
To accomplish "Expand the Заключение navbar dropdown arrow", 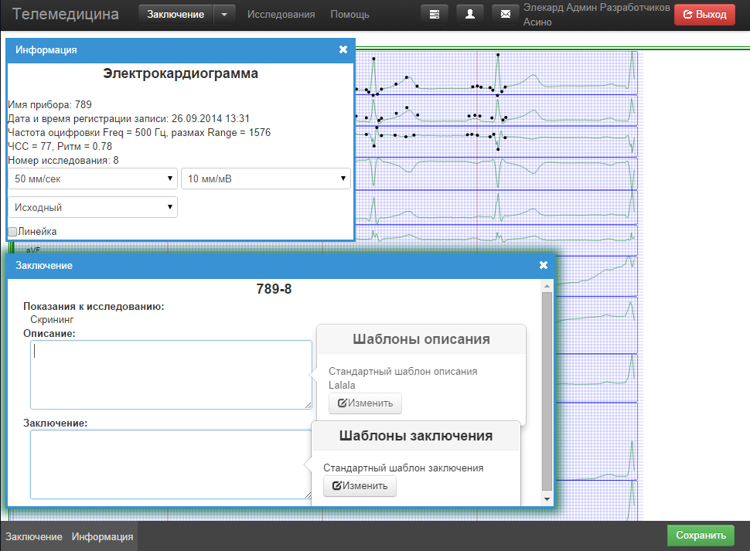I will tap(224, 15).
